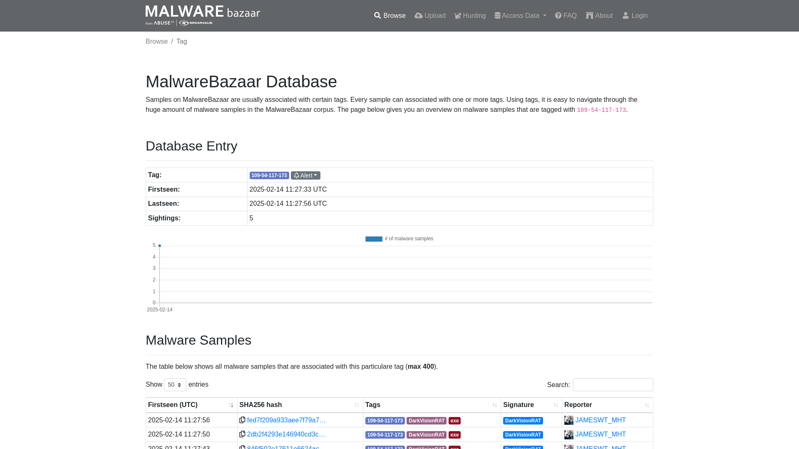Screen dimensions: 799x449
Task: Click the Browse menu item
Action: click(x=390, y=16)
